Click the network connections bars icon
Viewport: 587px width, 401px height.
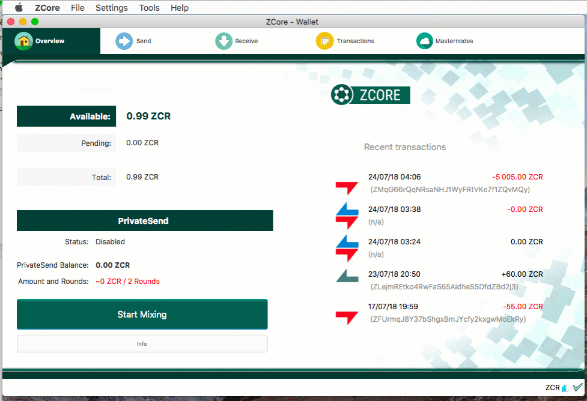pyautogui.click(x=565, y=388)
